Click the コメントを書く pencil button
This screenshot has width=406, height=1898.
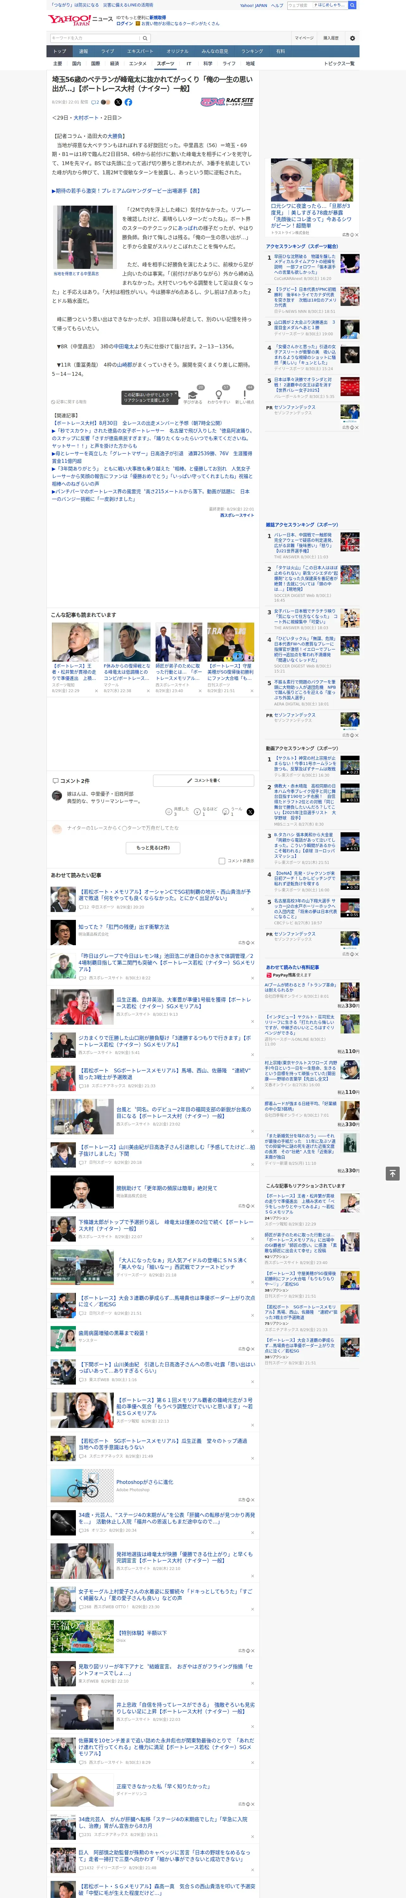click(203, 780)
